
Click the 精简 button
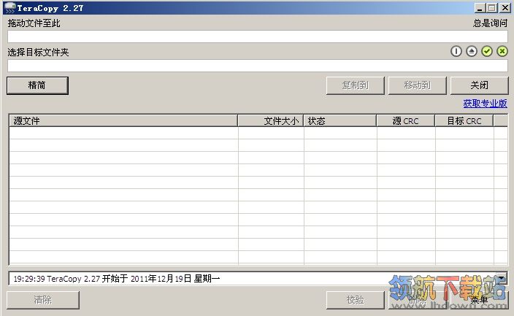[37, 85]
